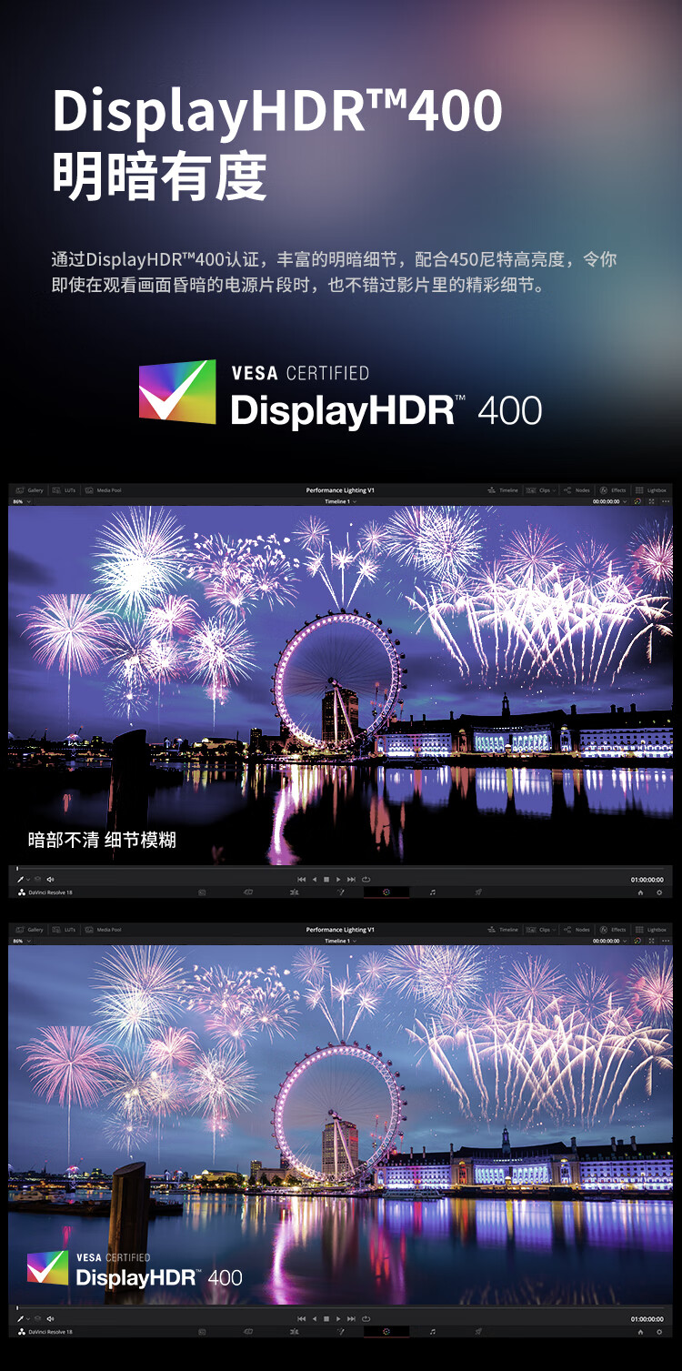Image resolution: width=682 pixels, height=1371 pixels.
Task: Click viewer scrubber bar in upper dim Resolve window
Action: click(340, 869)
